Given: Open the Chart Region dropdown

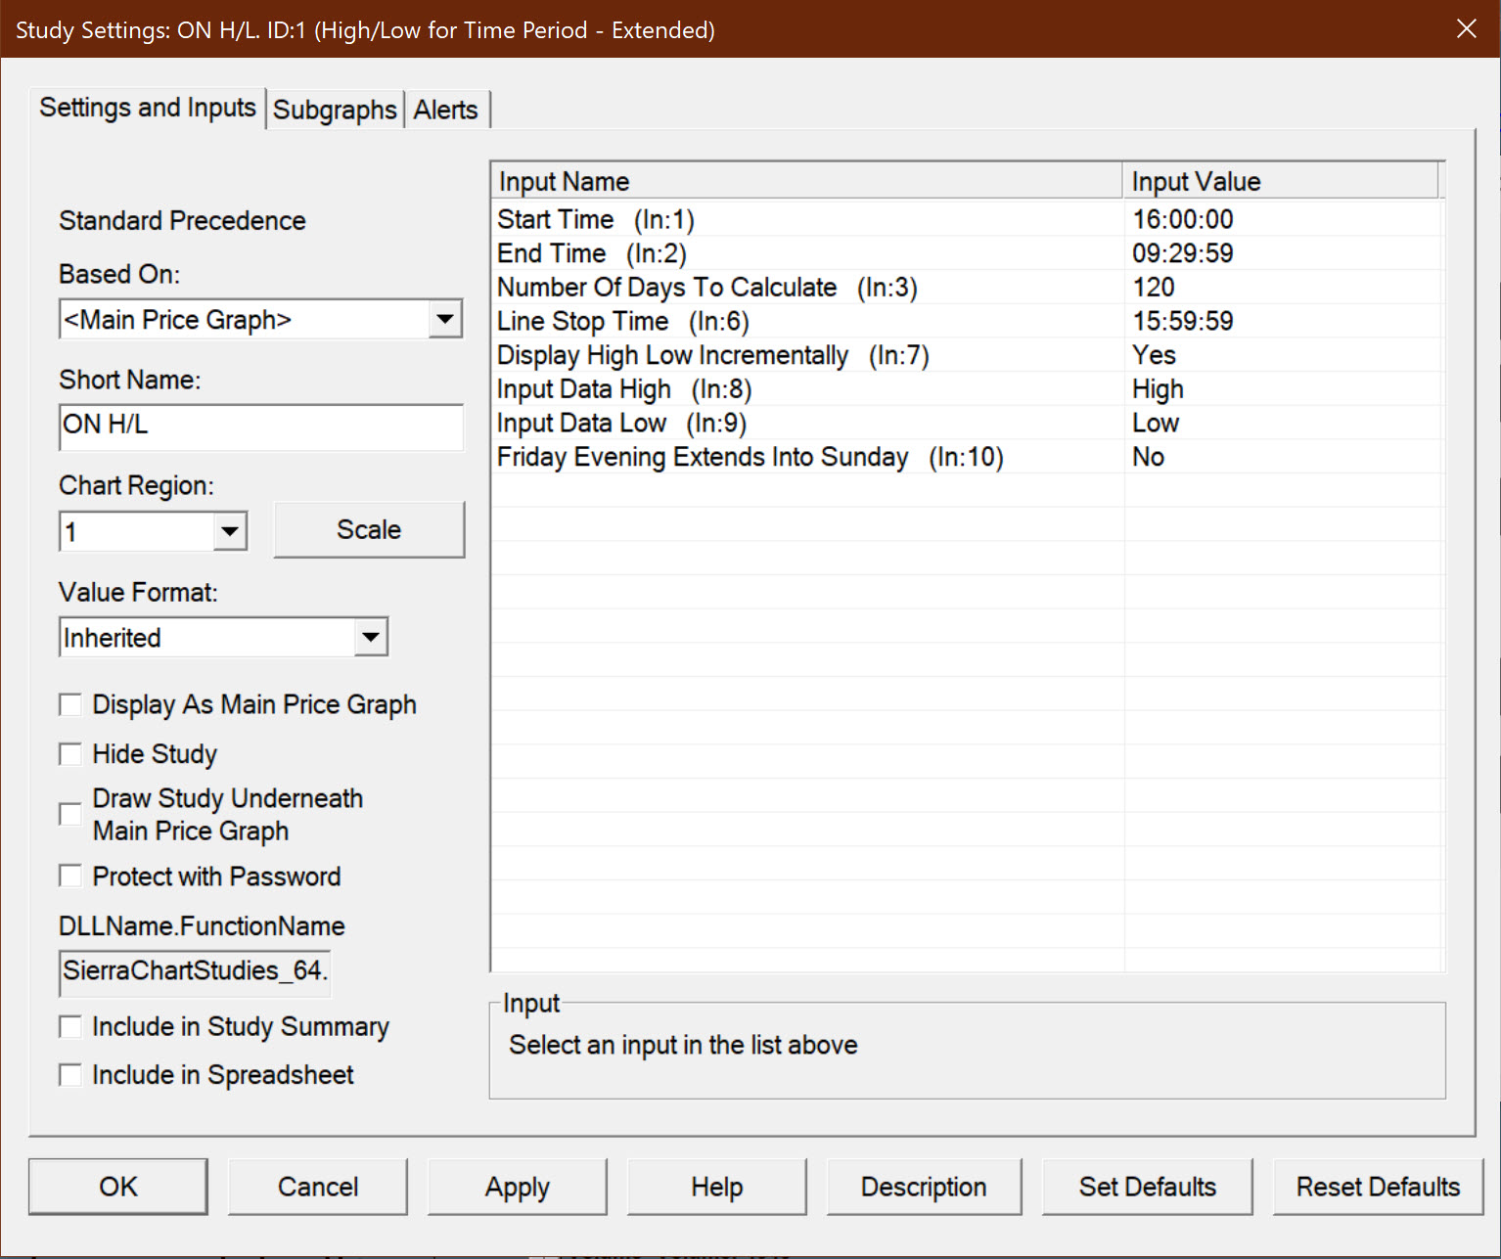Looking at the screenshot, I should coord(230,532).
